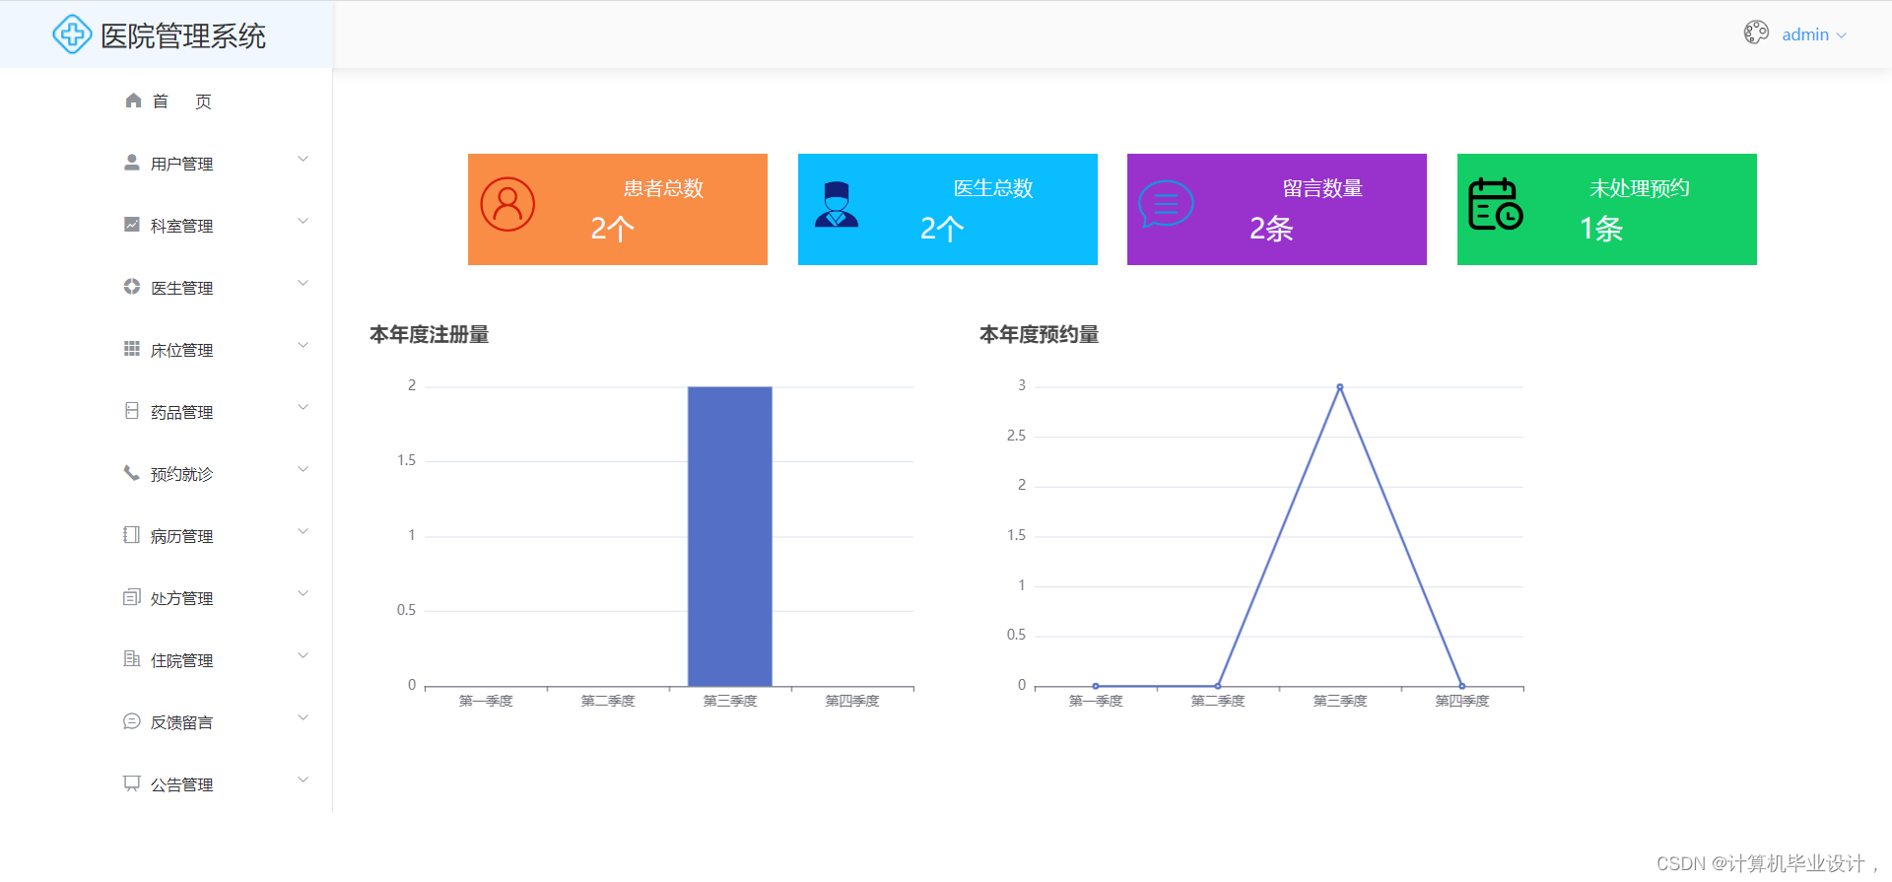
Task: Open 预约就诊 menu label
Action: 182,474
